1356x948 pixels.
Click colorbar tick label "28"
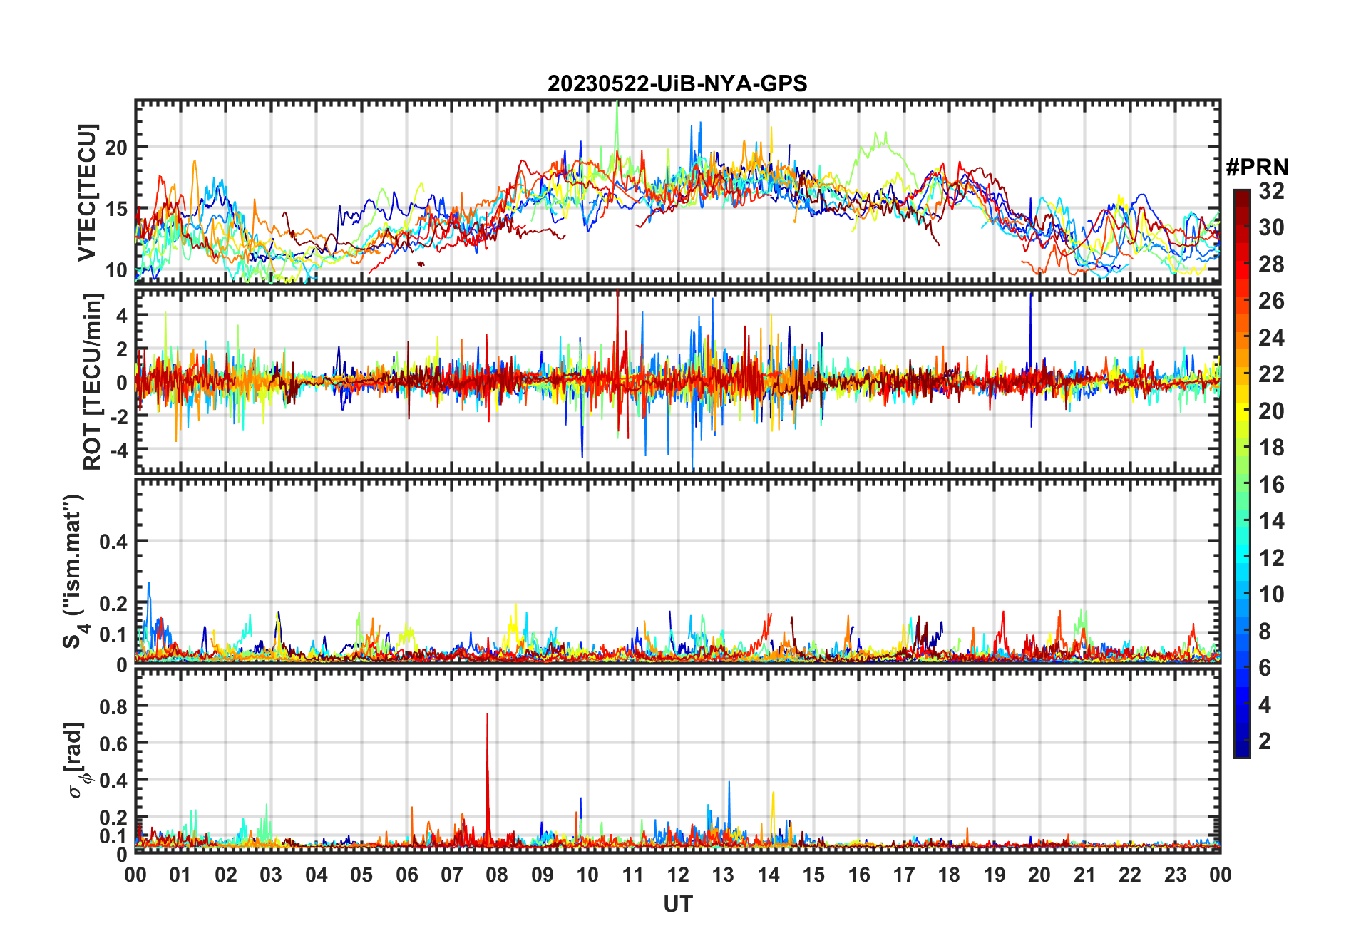point(1271,264)
